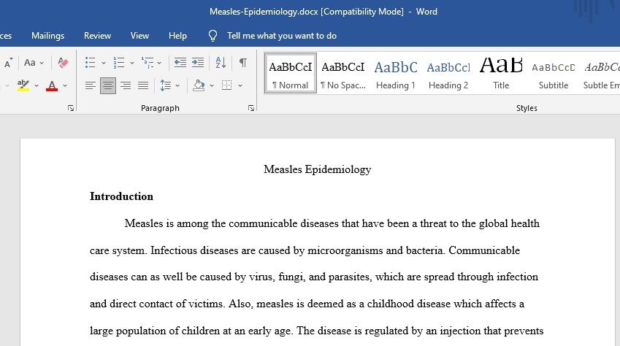Click the word 'injection' in the paragraph

point(460,331)
